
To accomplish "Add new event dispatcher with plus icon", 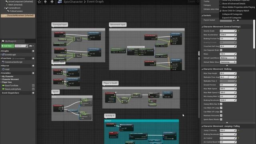I will [33, 93].
